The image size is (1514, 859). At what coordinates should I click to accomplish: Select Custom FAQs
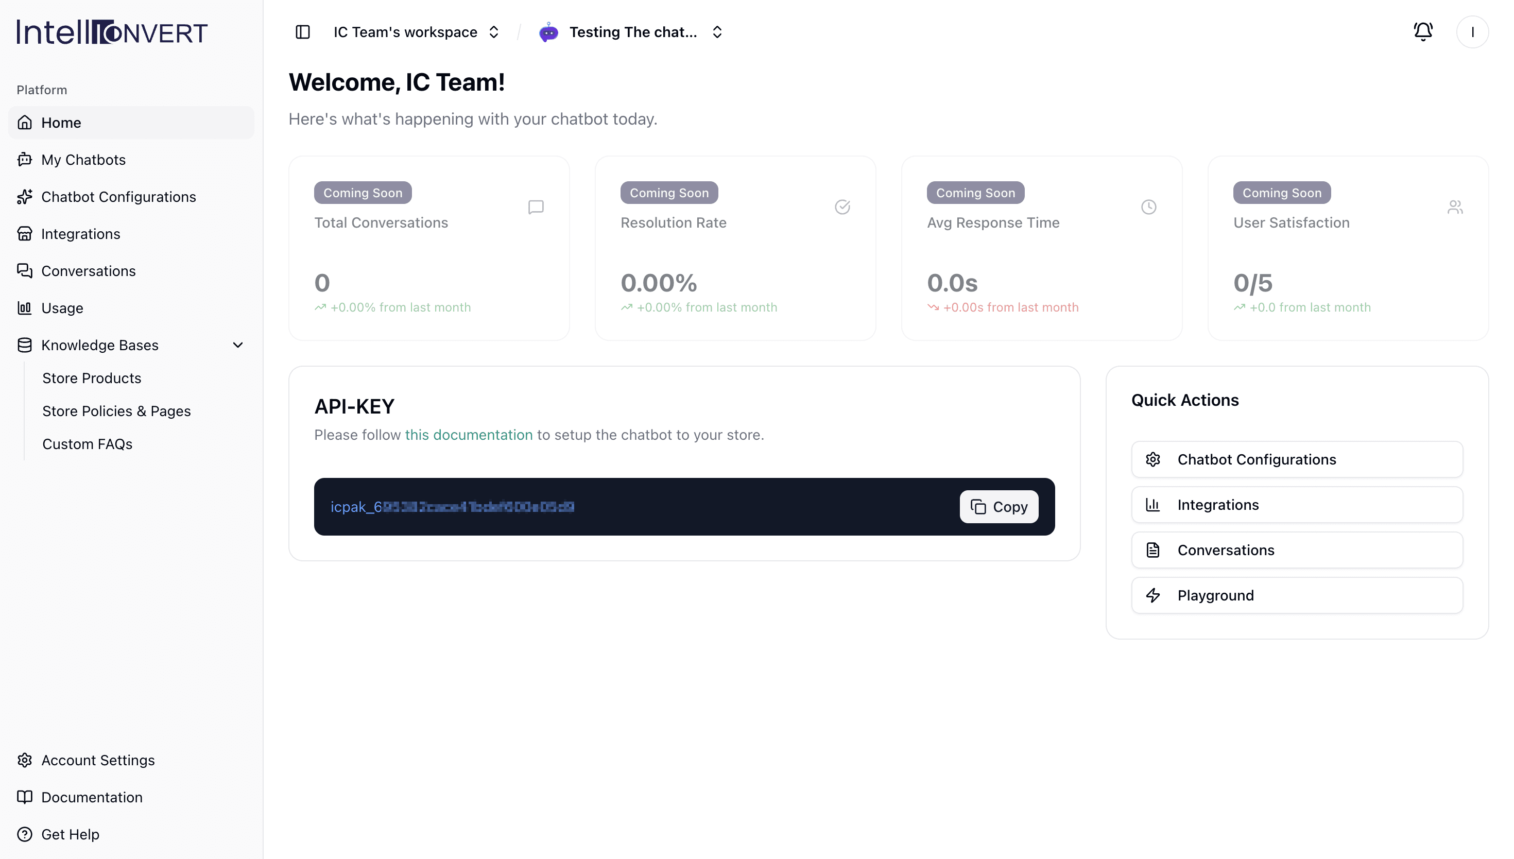click(x=88, y=444)
